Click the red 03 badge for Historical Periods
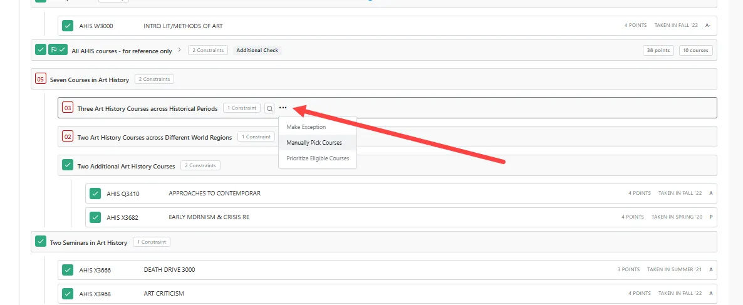Image resolution: width=743 pixels, height=305 pixels. pyautogui.click(x=68, y=108)
